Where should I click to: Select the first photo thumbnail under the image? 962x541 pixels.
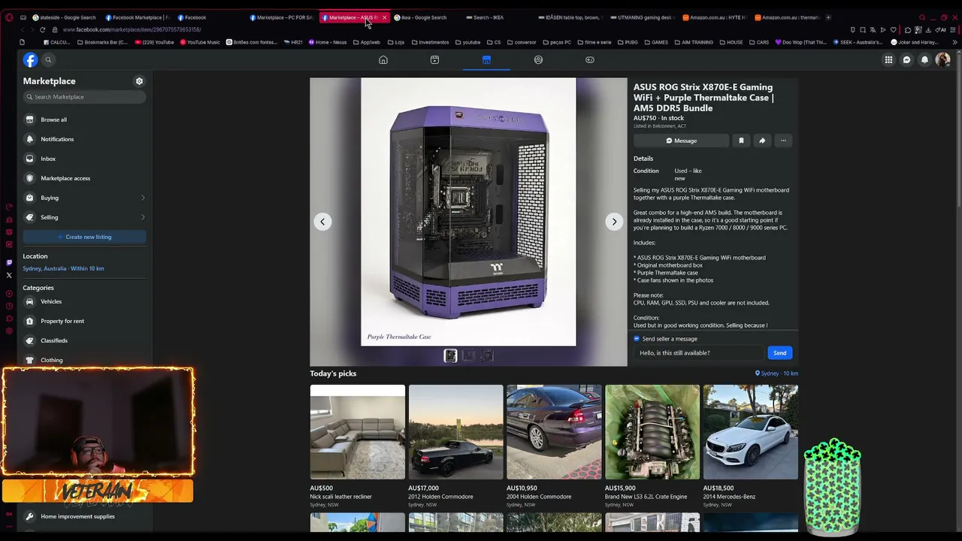tap(450, 356)
